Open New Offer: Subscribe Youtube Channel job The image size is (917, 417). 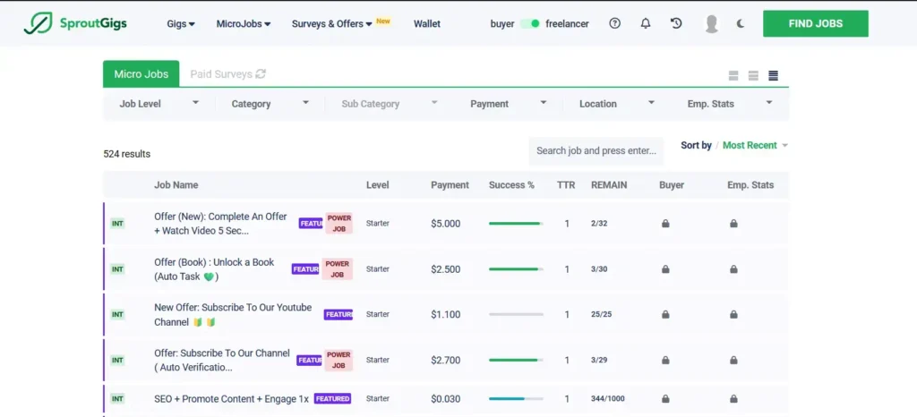tap(233, 314)
